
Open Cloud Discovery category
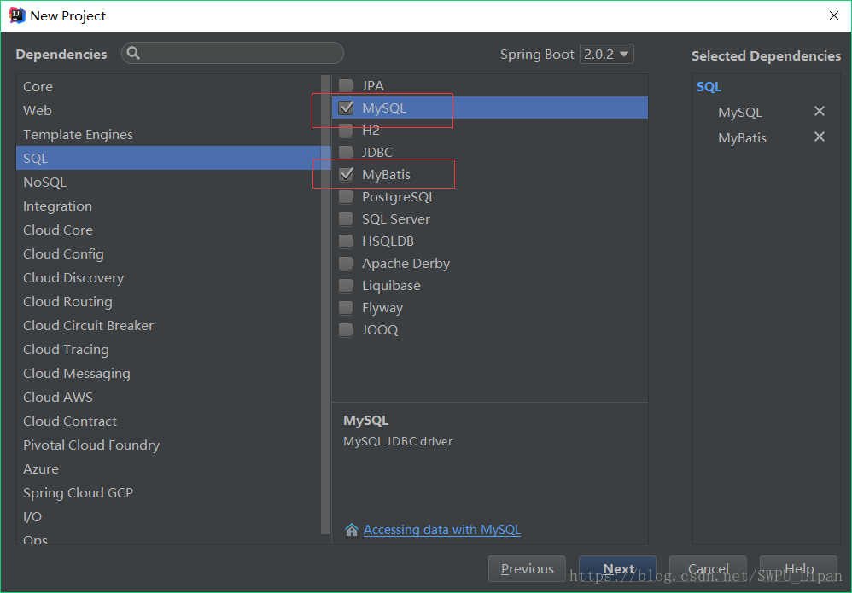(x=168, y=277)
